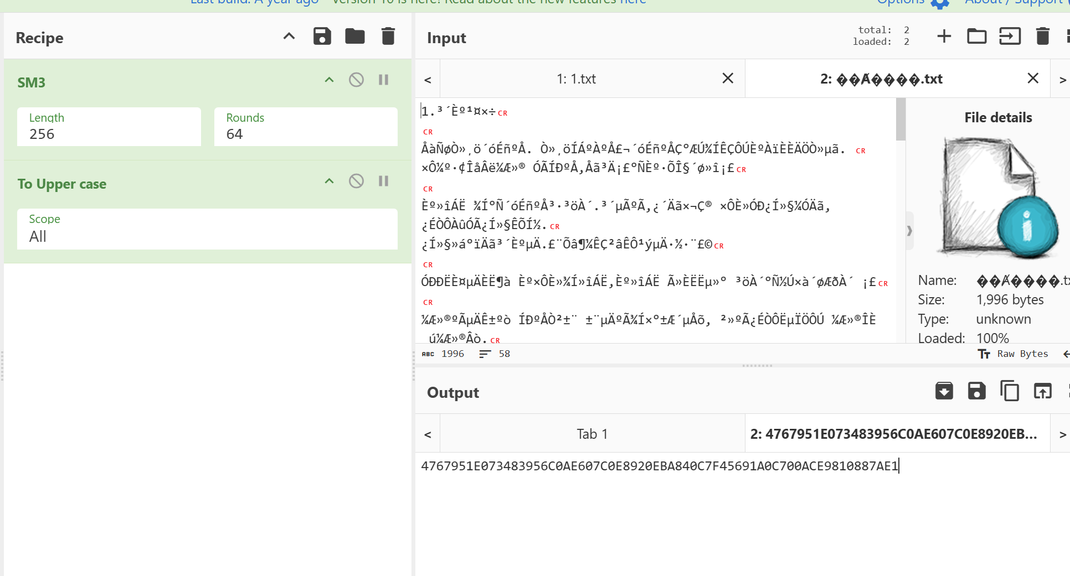Clear input and output with trash icon
This screenshot has width=1070, height=576.
tap(1043, 37)
